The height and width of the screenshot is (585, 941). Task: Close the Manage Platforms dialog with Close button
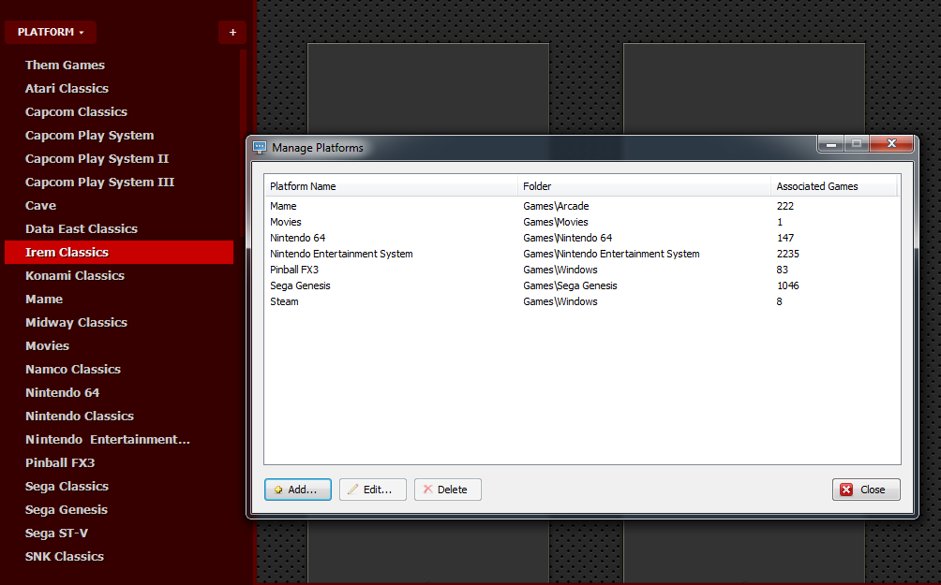[866, 490]
